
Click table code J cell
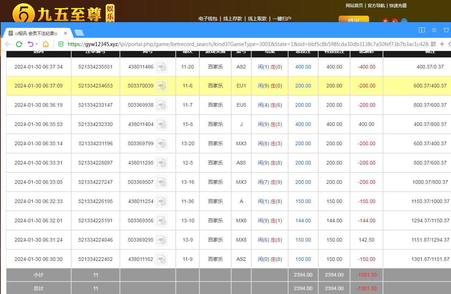coord(241,125)
